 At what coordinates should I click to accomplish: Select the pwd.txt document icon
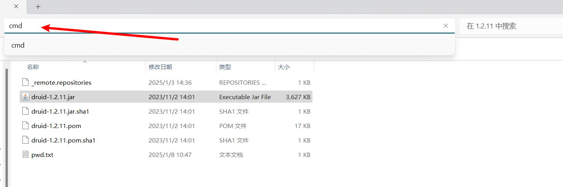(25, 155)
